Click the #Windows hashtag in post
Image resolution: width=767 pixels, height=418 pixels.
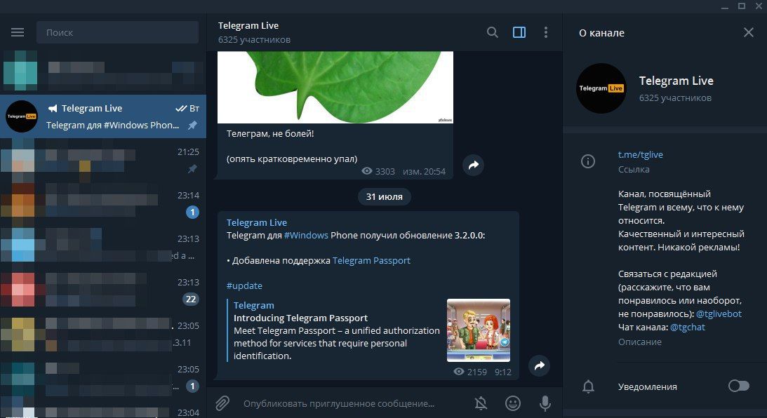click(x=306, y=235)
